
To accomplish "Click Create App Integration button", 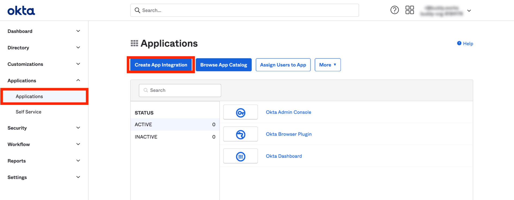I will click(x=161, y=65).
